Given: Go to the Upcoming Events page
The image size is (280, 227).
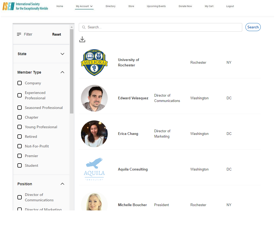Looking at the screenshot, I should click(x=156, y=6).
